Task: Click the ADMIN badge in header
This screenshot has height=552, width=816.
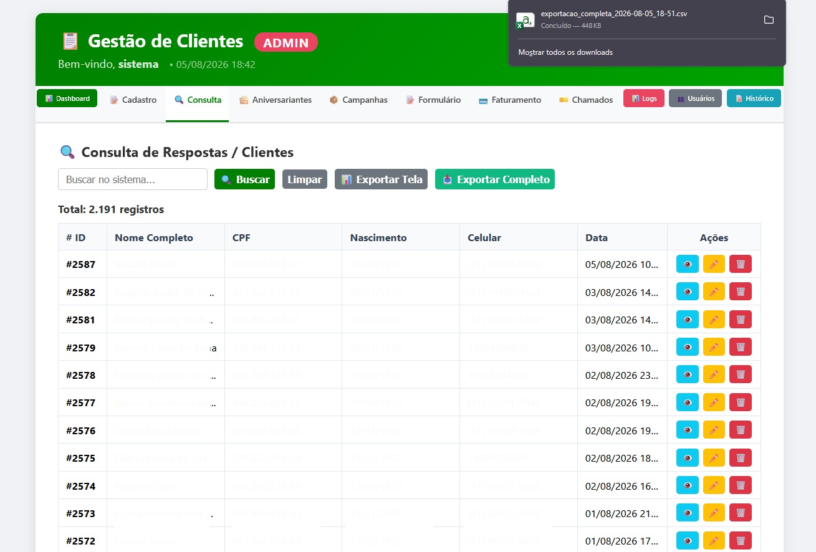Action: coord(286,42)
